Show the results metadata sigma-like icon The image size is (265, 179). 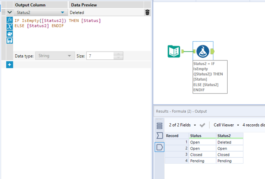160,135
